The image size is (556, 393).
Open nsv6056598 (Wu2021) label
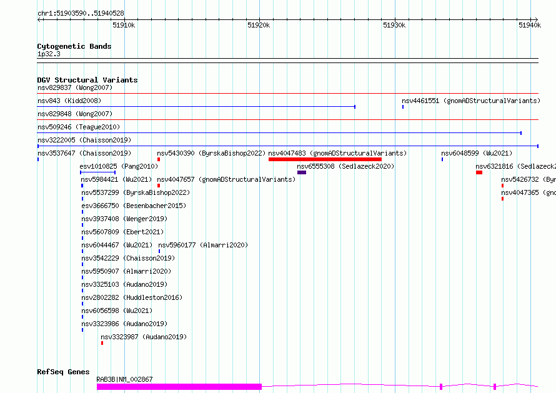pos(117,311)
